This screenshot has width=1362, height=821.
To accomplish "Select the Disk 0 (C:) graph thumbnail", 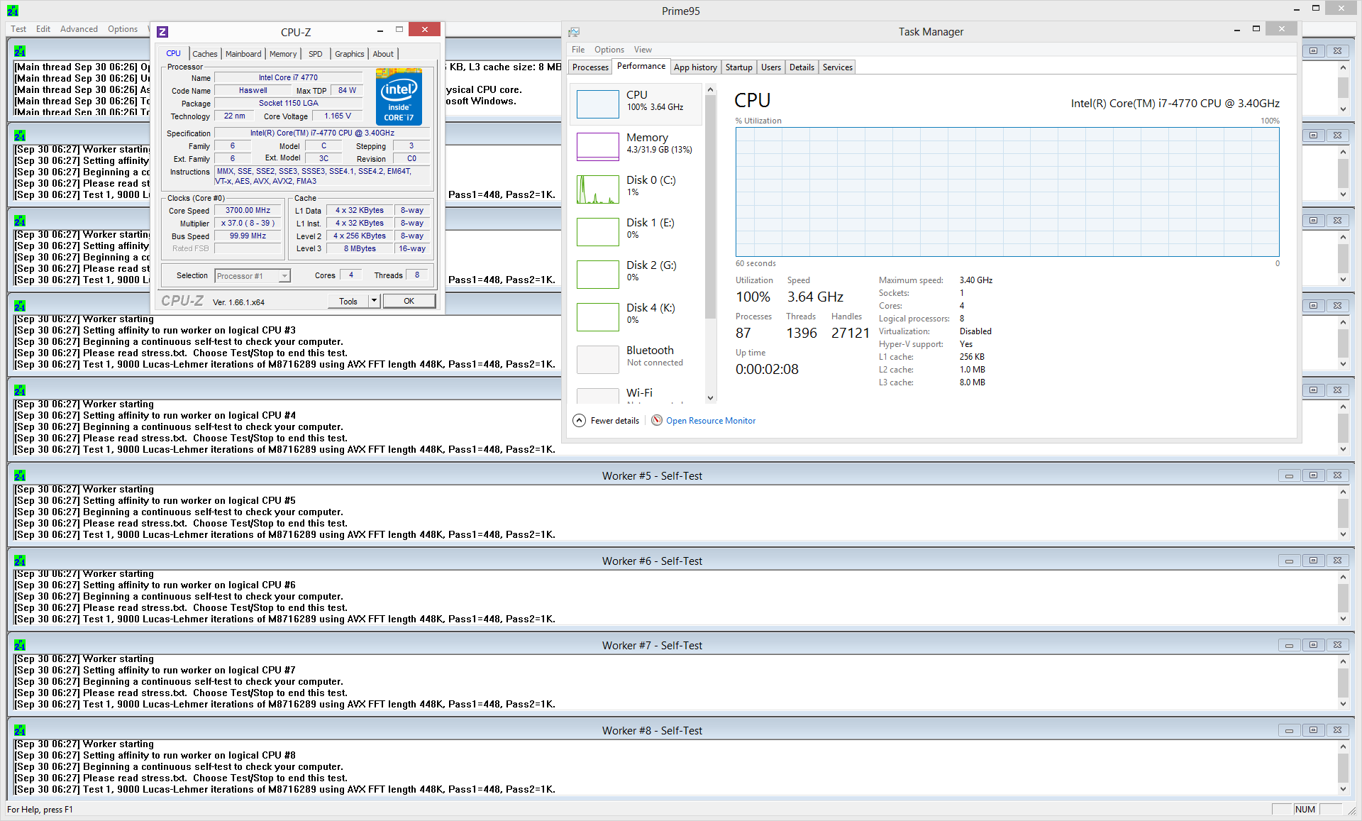I will coord(597,189).
